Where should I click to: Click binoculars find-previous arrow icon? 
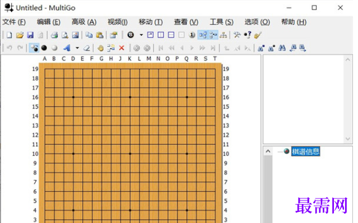click(x=292, y=48)
